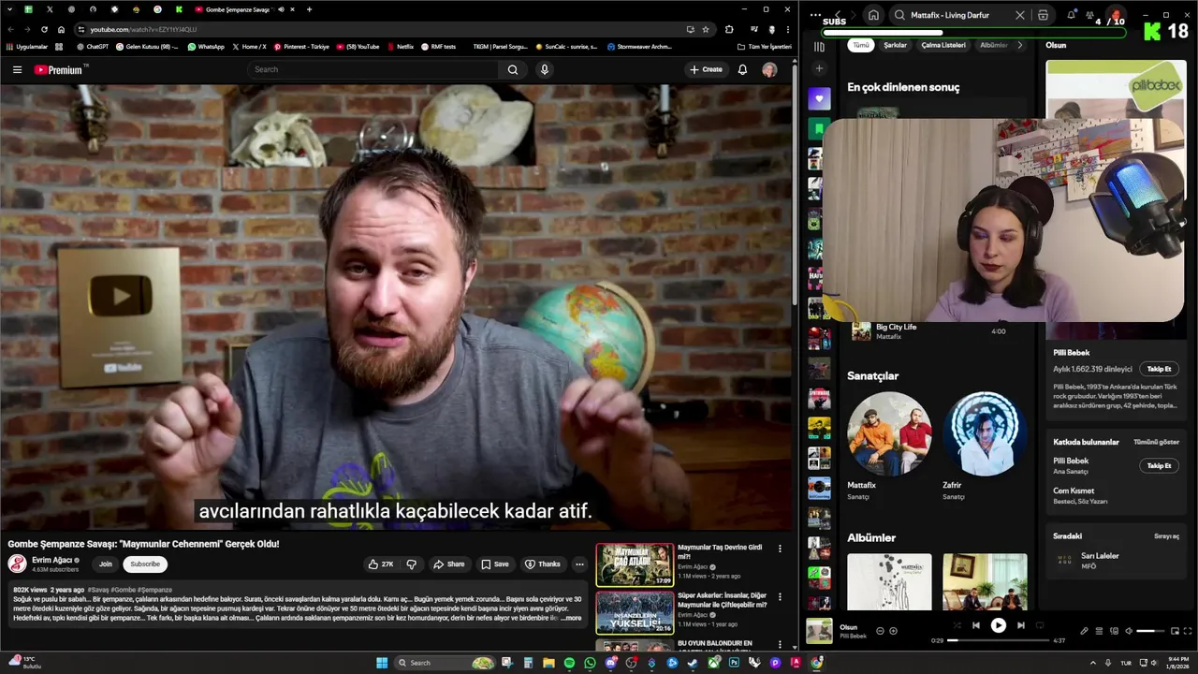Show hidden system tray icons chevron
This screenshot has height=674, width=1198.
(x=1092, y=663)
